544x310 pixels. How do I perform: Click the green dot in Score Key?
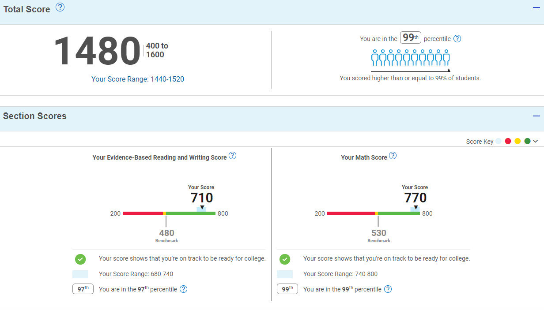coord(527,142)
